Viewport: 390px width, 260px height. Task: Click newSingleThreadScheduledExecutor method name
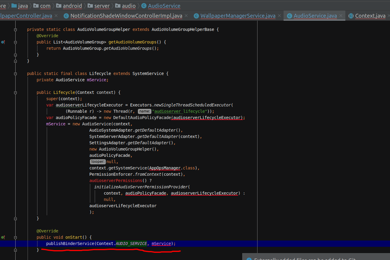pyautogui.click(x=192, y=105)
